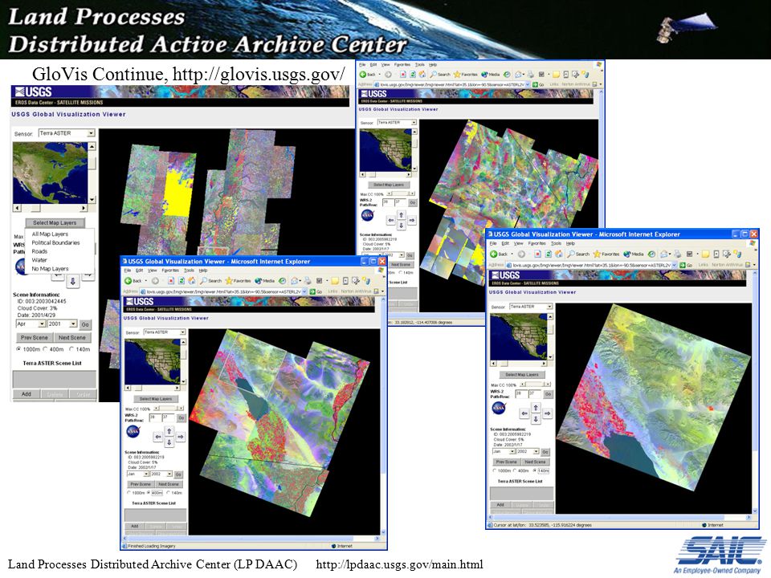This screenshot has width=771, height=578.
Task: Open Favorites menu in rightmost IE window
Action: [x=537, y=243]
